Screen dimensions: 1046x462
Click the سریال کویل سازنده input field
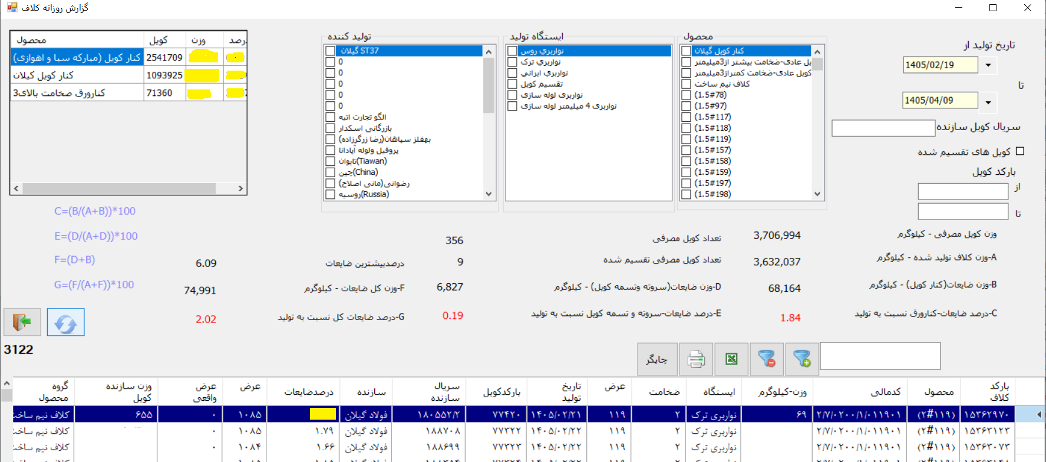click(883, 128)
